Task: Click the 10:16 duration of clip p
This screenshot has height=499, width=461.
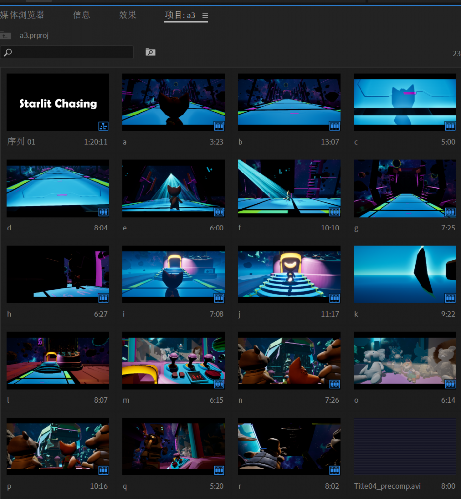Action: coord(99,486)
